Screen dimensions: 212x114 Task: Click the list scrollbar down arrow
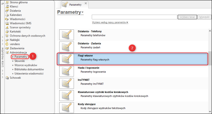point(210,112)
